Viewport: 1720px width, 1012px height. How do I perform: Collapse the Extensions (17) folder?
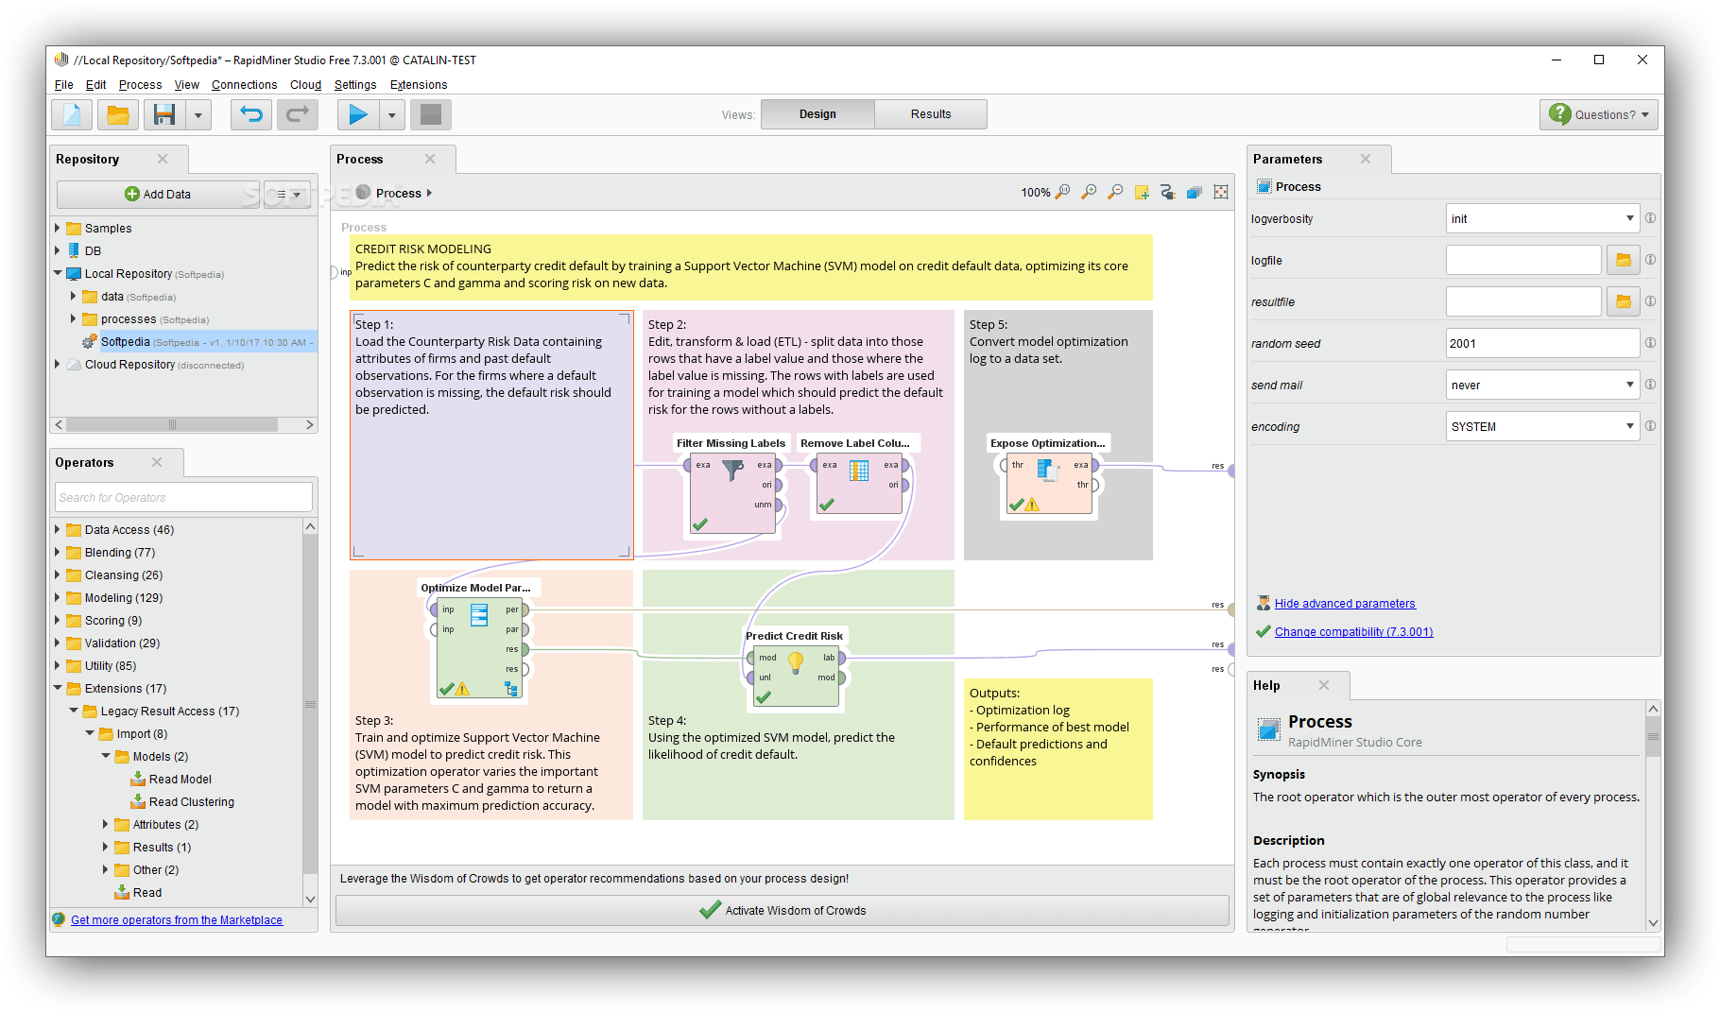pyautogui.click(x=58, y=688)
